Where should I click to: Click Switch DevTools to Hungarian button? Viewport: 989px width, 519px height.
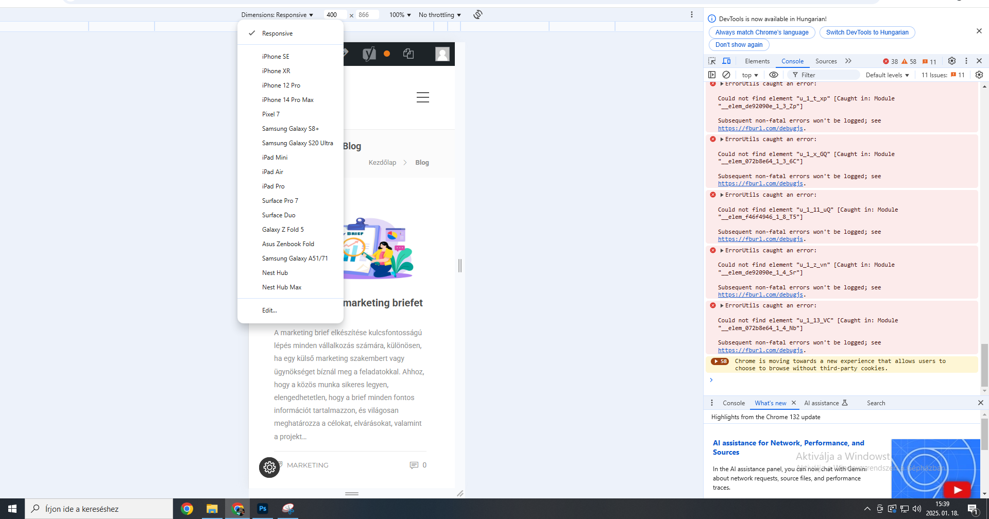[x=867, y=32]
